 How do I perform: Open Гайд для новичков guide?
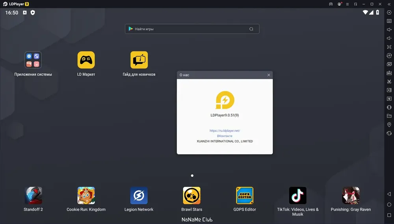(139, 60)
